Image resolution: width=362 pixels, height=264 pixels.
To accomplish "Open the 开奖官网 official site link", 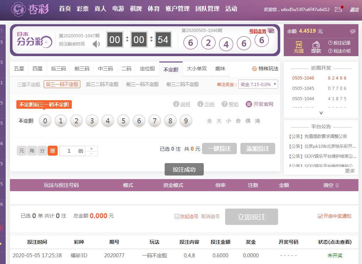I will (260, 104).
